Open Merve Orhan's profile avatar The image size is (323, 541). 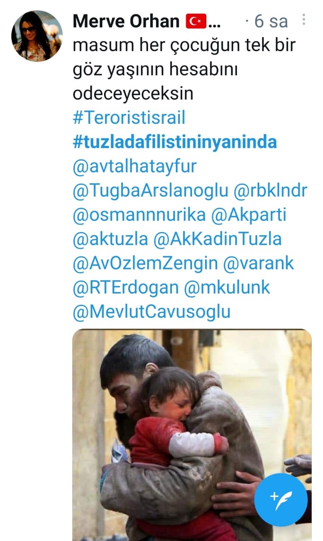(37, 36)
